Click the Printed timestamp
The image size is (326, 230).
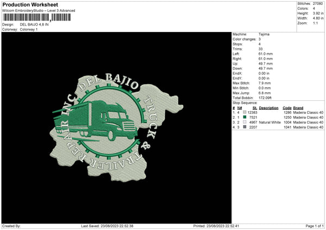pyautogui.click(x=216, y=226)
